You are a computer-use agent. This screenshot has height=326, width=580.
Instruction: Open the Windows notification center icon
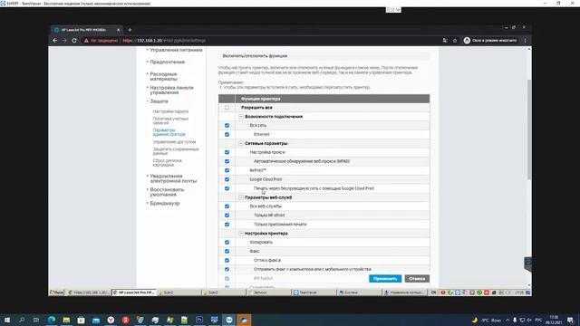click(x=571, y=320)
